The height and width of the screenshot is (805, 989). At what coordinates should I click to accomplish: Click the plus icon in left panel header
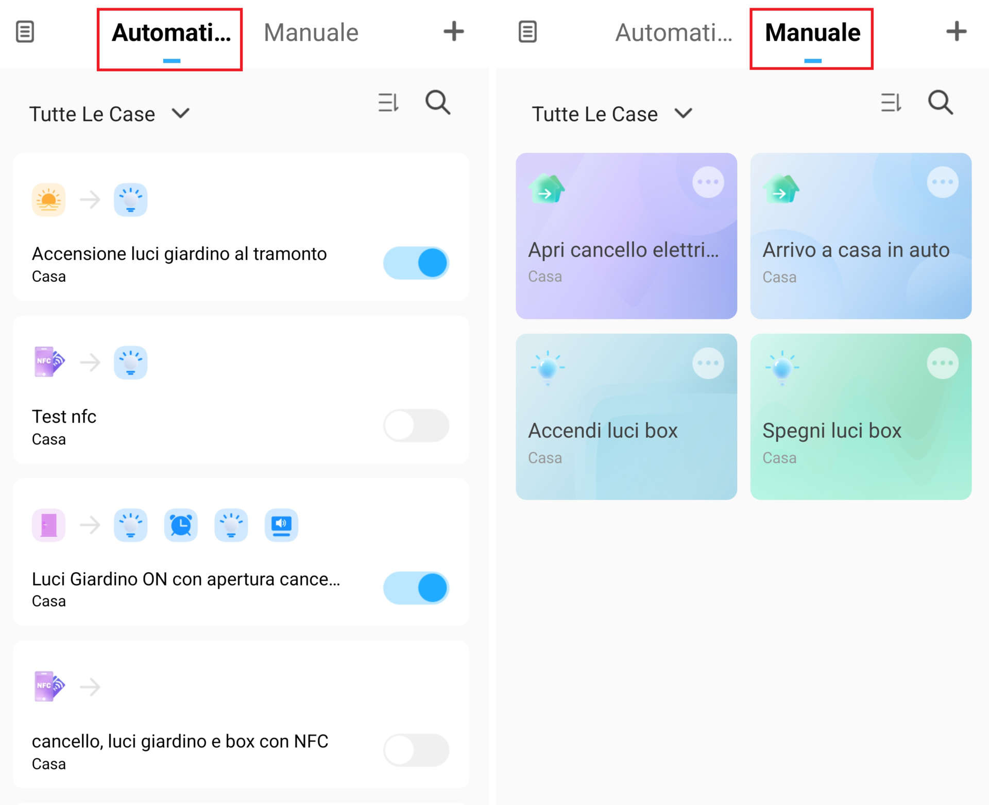(453, 31)
